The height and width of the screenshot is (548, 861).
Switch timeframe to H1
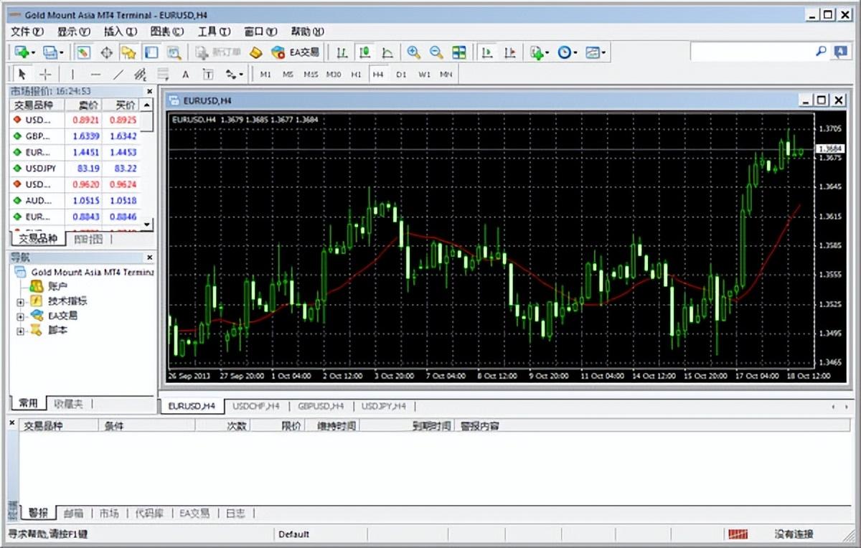click(356, 74)
